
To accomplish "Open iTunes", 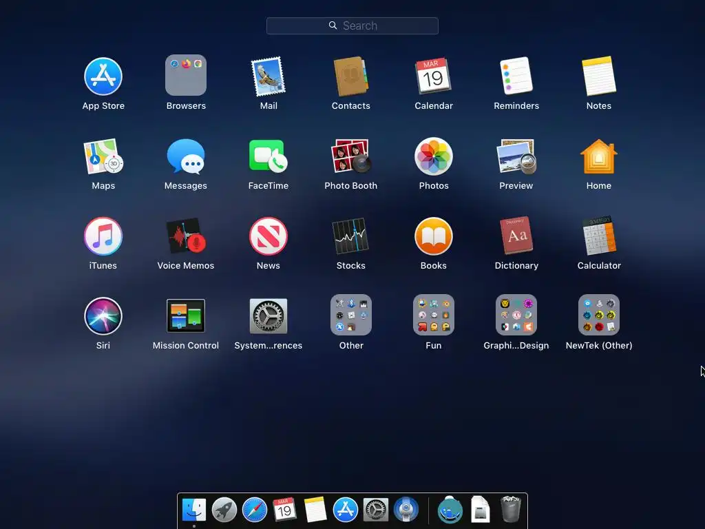I will point(103,236).
